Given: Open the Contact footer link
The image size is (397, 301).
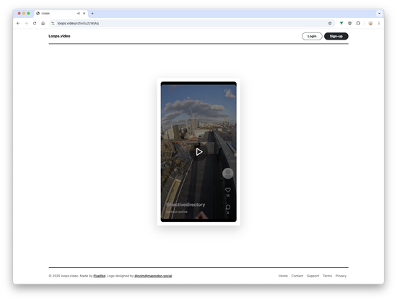Looking at the screenshot, I should [x=297, y=276].
